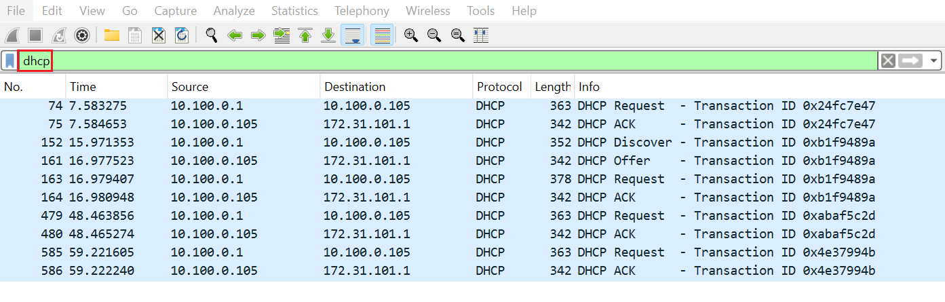
Task: Click the open capture file folder icon
Action: click(x=111, y=35)
